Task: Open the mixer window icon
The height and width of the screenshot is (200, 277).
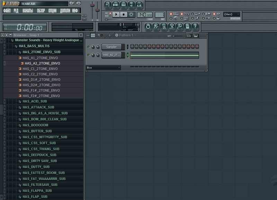Action: (x=139, y=5)
